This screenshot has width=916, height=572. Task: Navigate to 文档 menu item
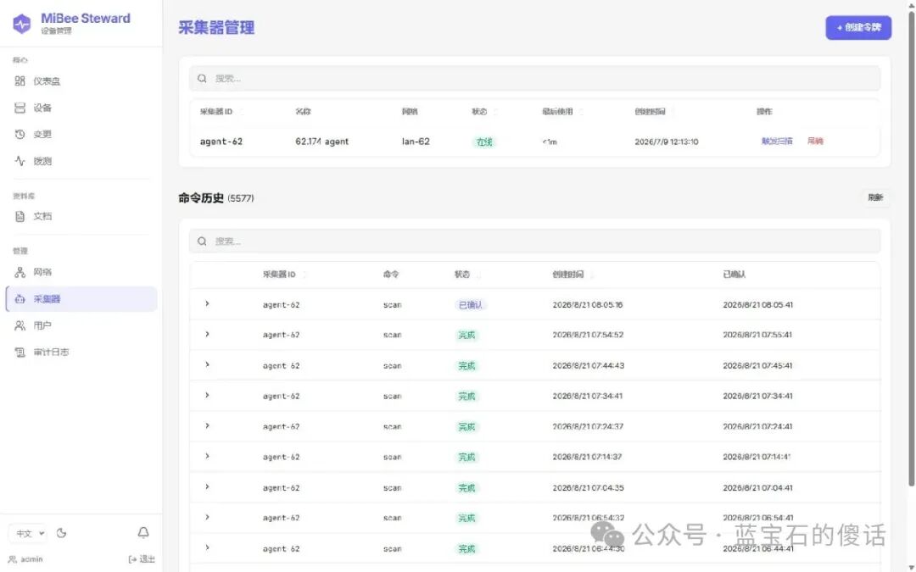(x=81, y=217)
